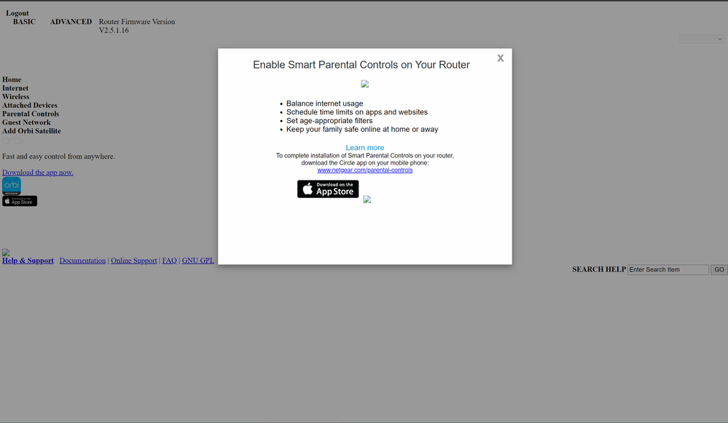Click the broken image under the dialog title
Viewport: 728px width, 423px height.
pos(365,84)
